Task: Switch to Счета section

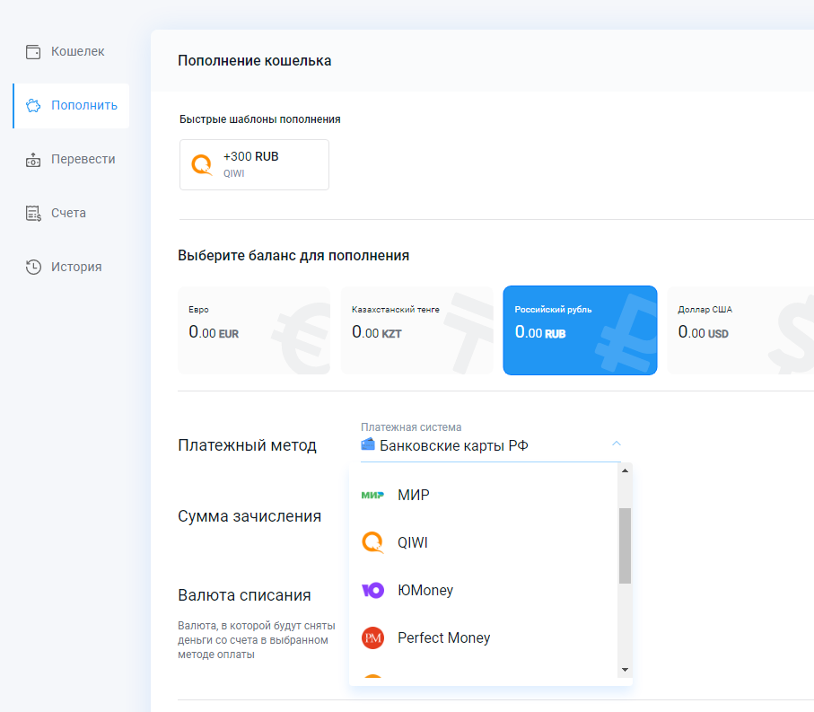Action: (x=71, y=213)
